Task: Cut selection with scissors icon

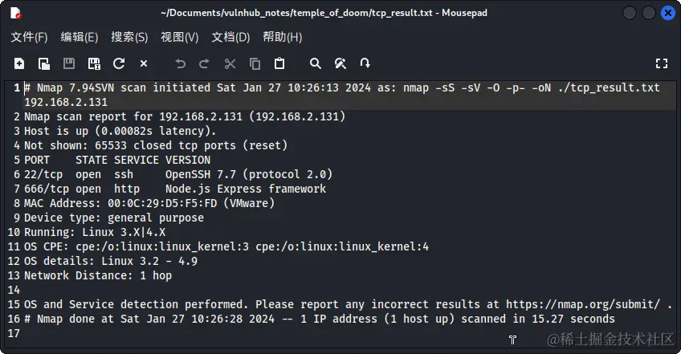Action: click(230, 64)
